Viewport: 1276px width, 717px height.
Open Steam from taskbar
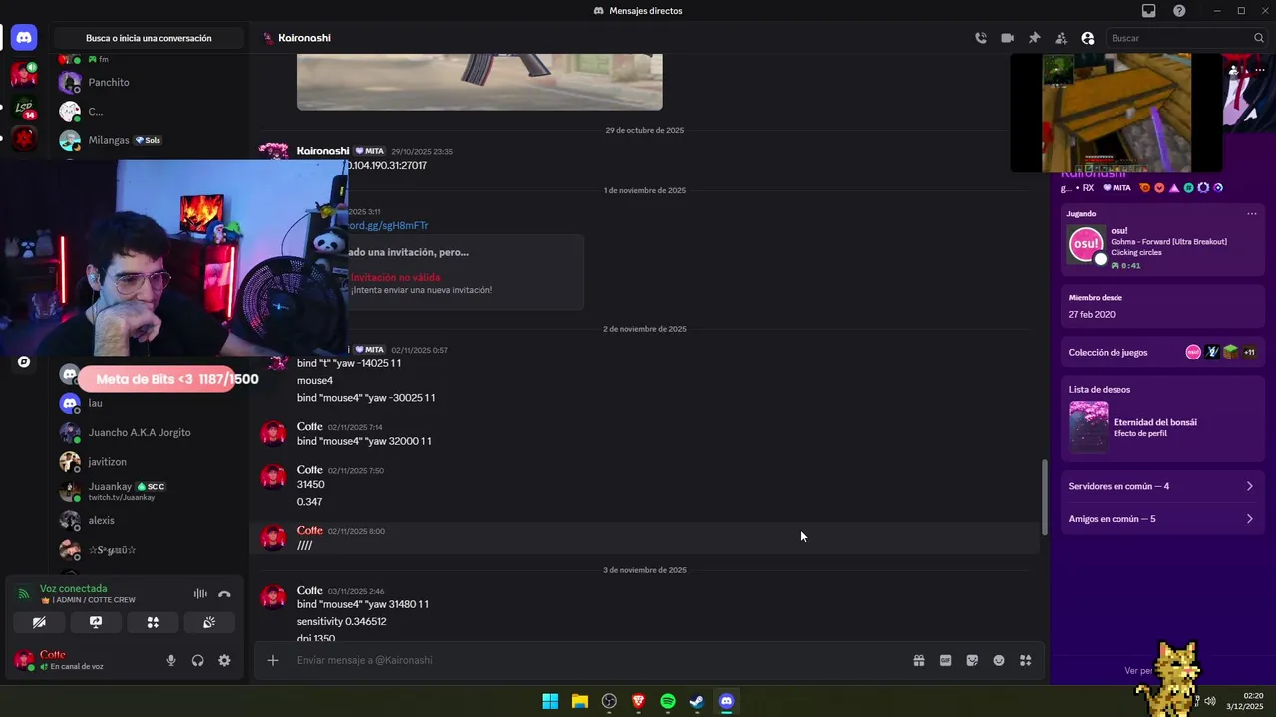697,701
